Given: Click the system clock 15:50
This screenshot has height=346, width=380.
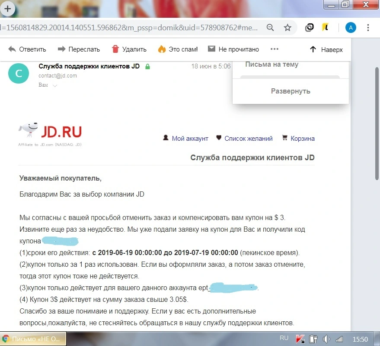Looking at the screenshot, I should click(360, 339).
